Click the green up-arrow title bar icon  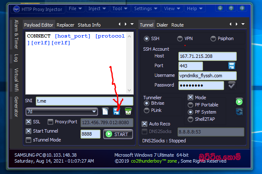pyautogui.click(x=231, y=8)
